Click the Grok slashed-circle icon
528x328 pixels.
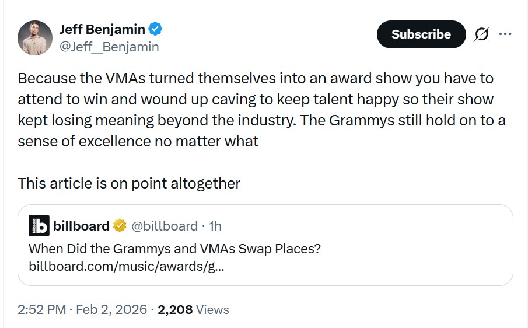(481, 35)
